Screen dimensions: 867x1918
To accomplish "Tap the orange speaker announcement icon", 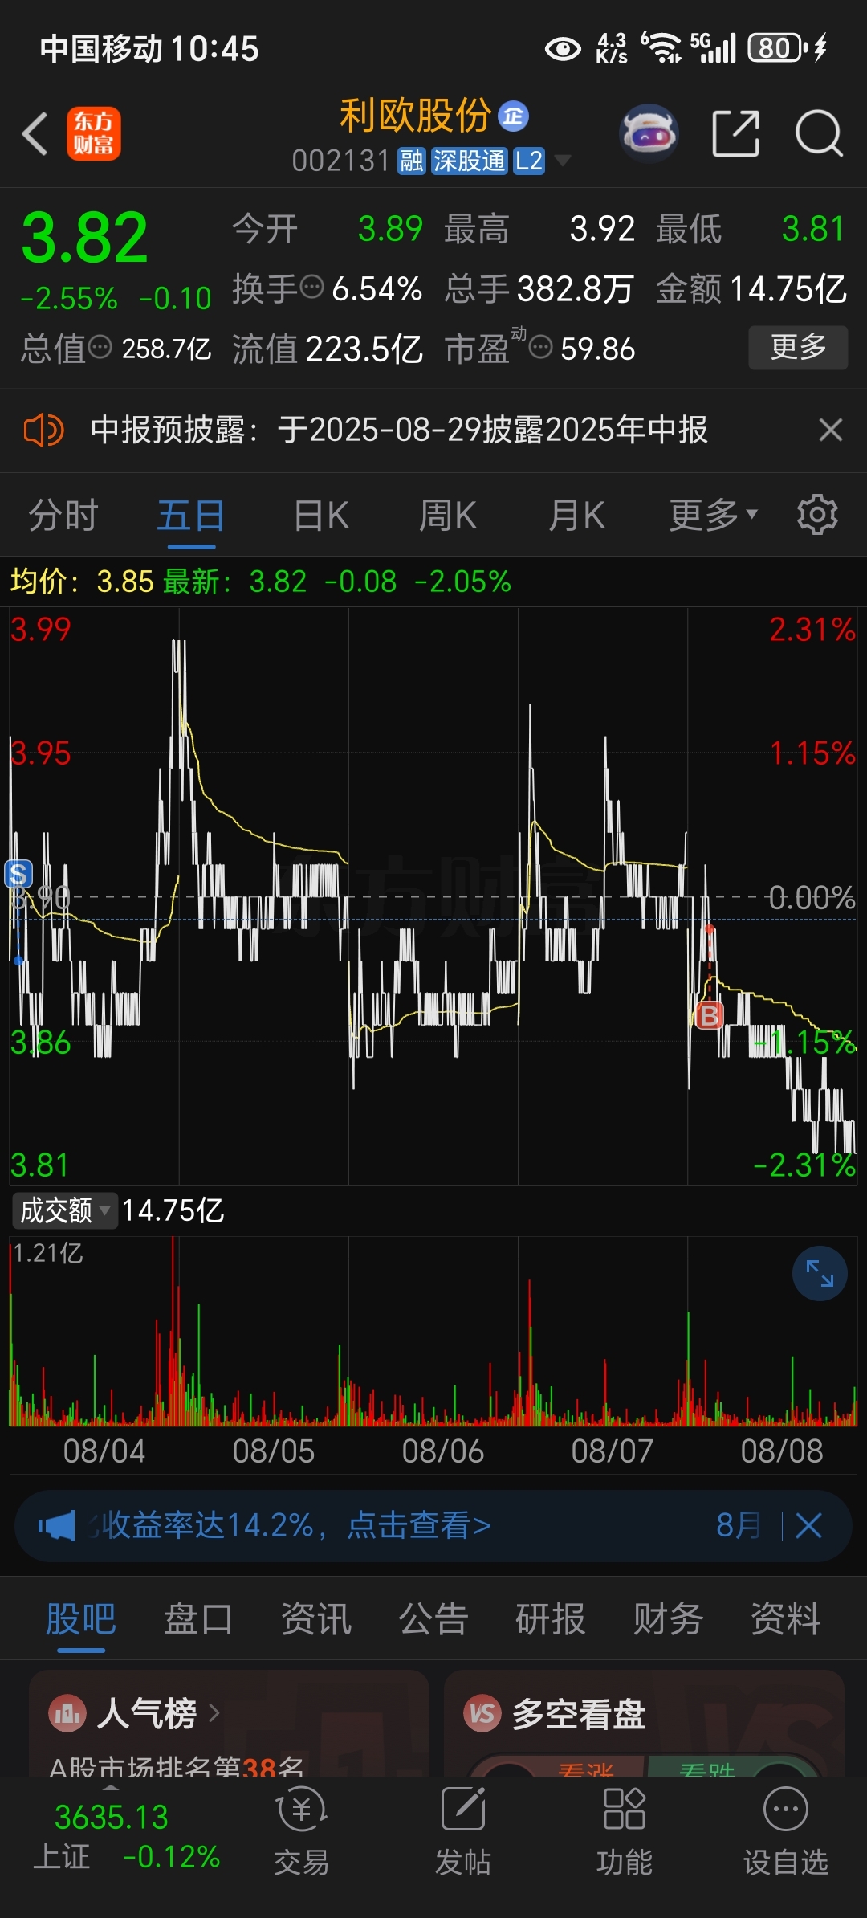I will point(43,431).
